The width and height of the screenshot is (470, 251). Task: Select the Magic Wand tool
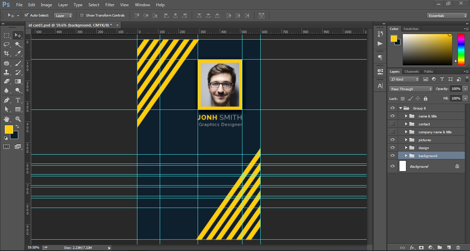(18, 44)
